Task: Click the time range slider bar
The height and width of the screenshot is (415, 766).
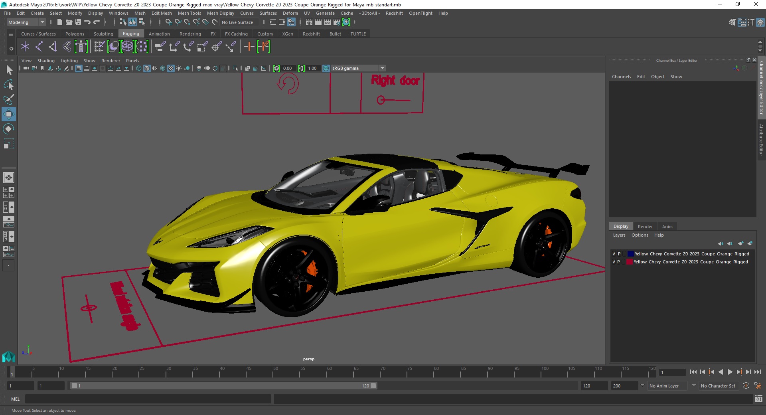Action: (223, 386)
